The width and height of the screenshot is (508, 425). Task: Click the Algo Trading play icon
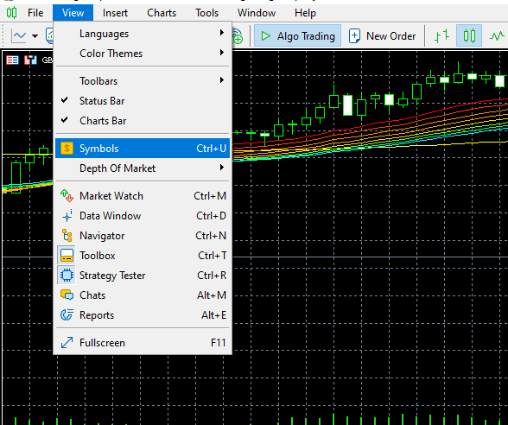click(266, 36)
